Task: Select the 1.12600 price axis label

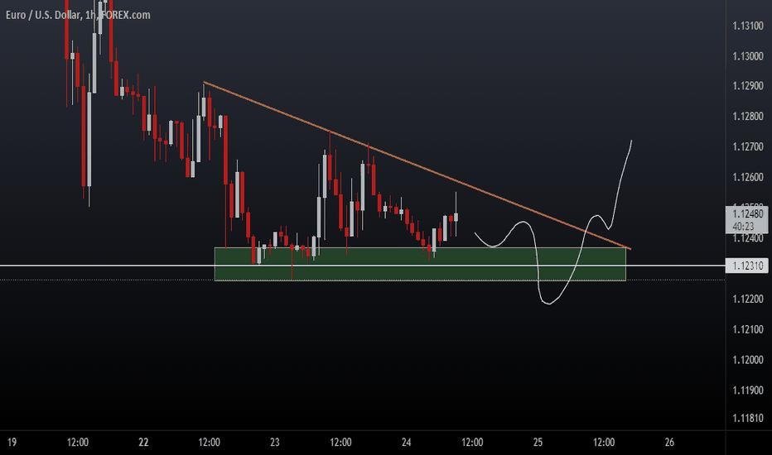Action: (747, 178)
